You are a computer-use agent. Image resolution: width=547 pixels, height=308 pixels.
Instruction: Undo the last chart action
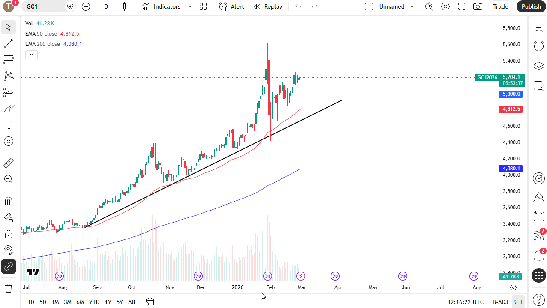[x=298, y=6]
